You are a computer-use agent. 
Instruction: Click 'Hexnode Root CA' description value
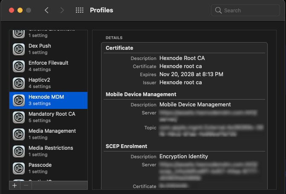coord(182,58)
